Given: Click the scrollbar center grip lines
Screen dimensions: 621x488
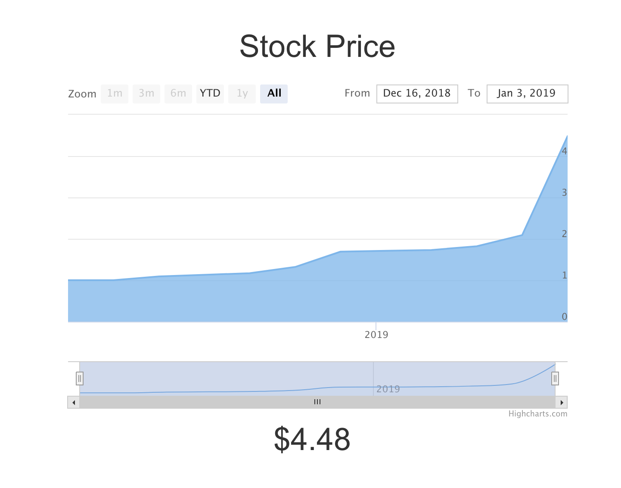Looking at the screenshot, I should 317,402.
